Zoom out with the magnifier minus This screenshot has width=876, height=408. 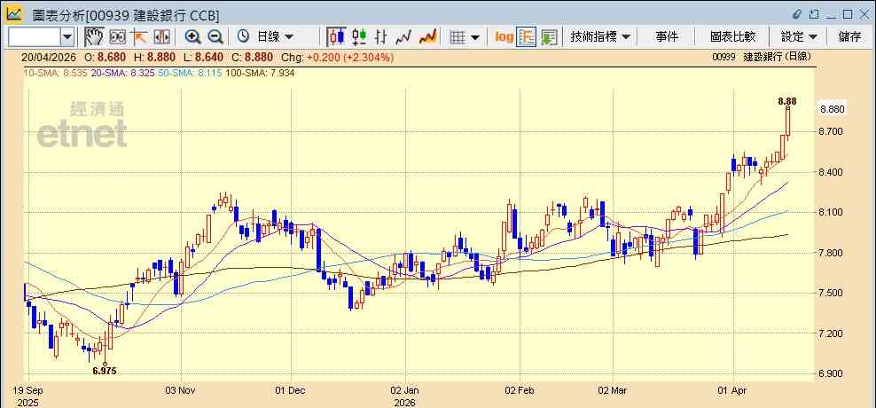click(215, 37)
